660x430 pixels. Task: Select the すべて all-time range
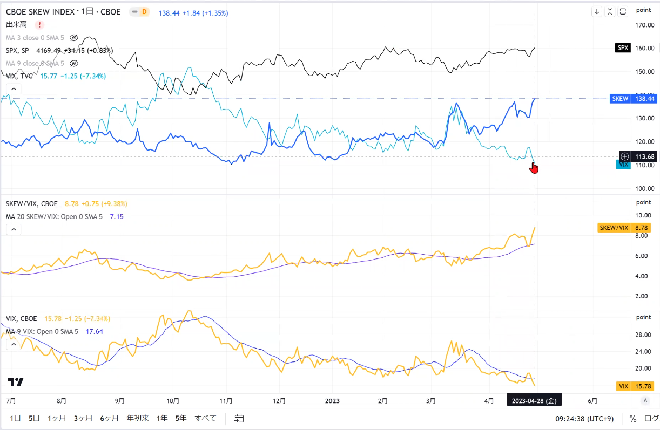tap(206, 418)
